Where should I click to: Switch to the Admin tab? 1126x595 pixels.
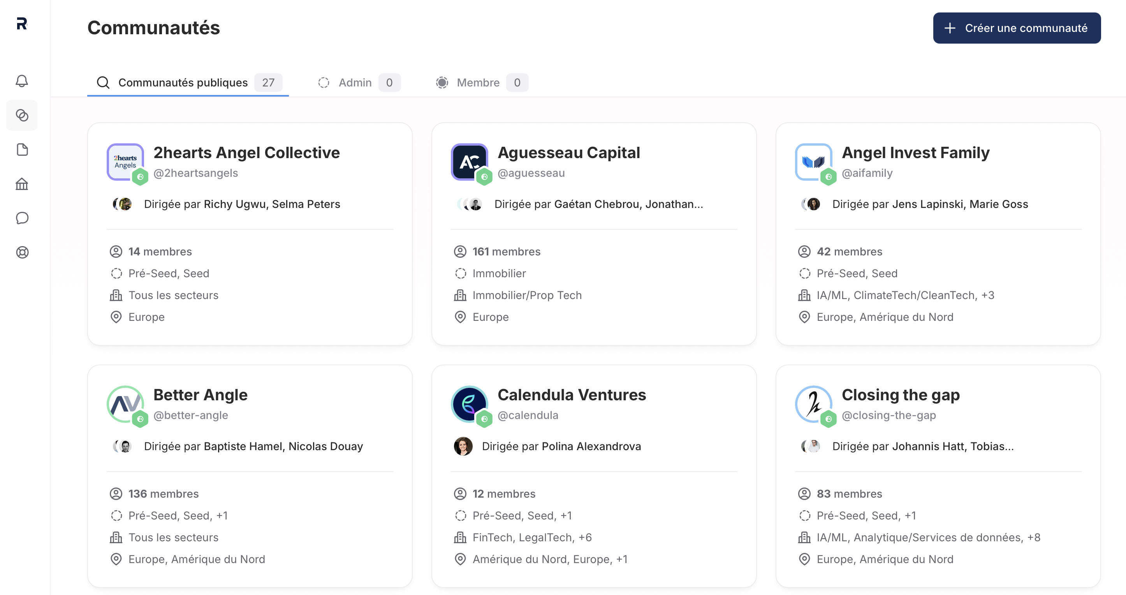(359, 83)
